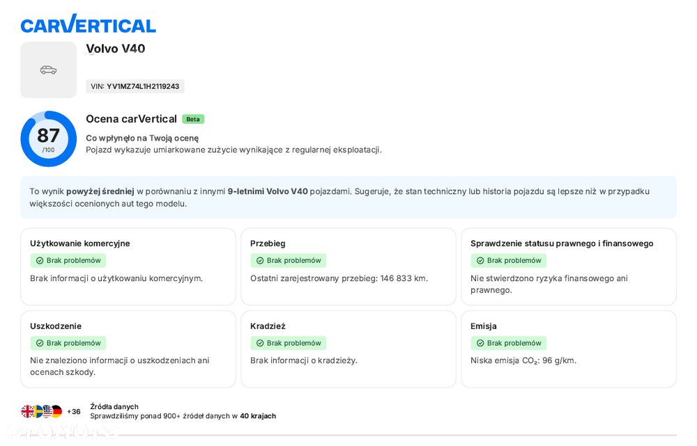Image resolution: width=697 pixels, height=446 pixels.
Task: Click check icon in Kradzież badge
Action: pos(260,343)
